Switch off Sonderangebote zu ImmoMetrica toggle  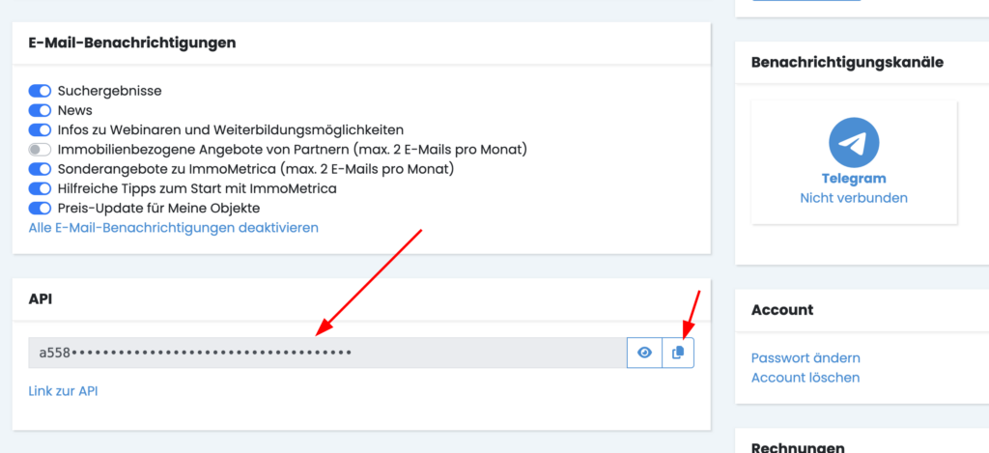pyautogui.click(x=40, y=169)
